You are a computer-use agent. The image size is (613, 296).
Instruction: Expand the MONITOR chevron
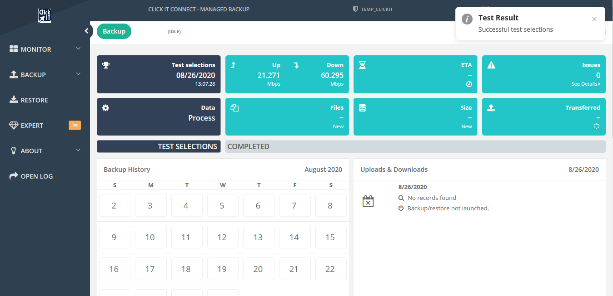(x=78, y=49)
